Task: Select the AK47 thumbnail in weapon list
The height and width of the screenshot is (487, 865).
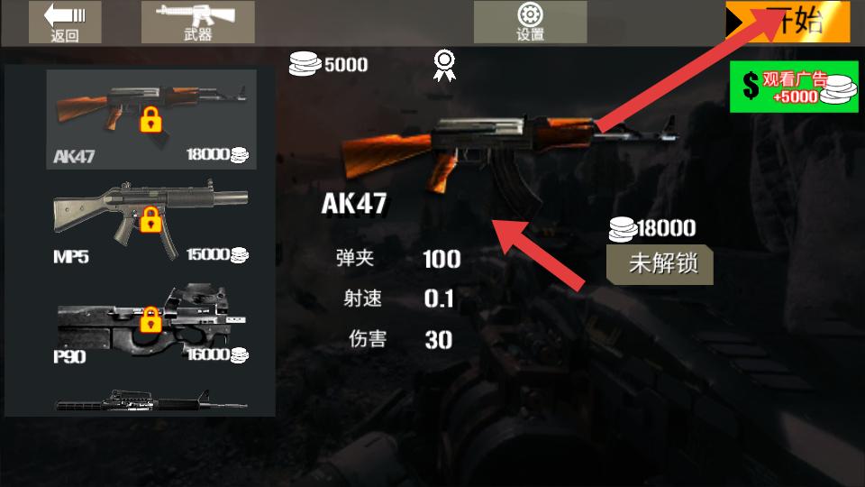Action: (x=151, y=119)
